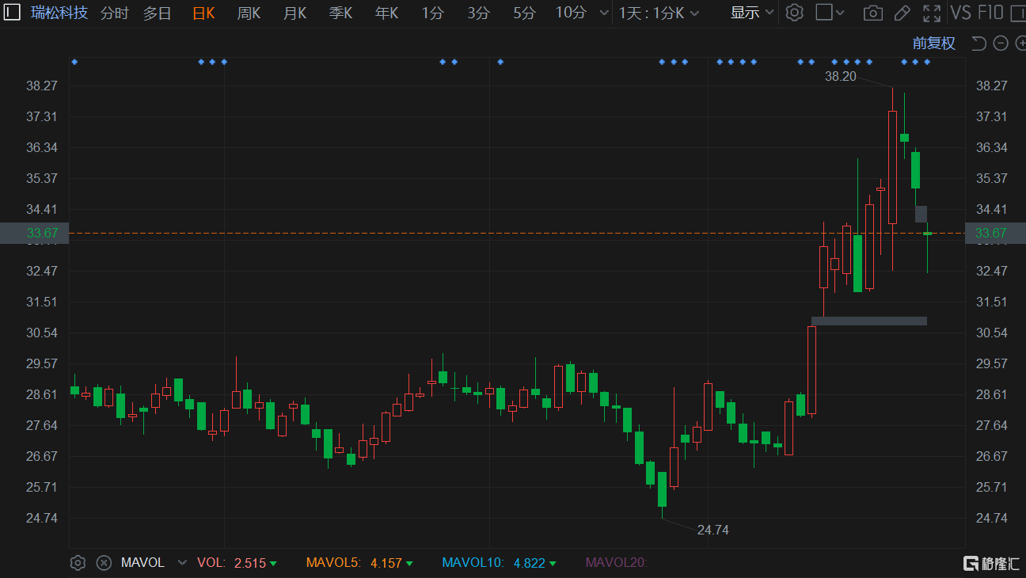Click the right 33.67 current price tag
The image size is (1026, 578).
pyautogui.click(x=996, y=233)
